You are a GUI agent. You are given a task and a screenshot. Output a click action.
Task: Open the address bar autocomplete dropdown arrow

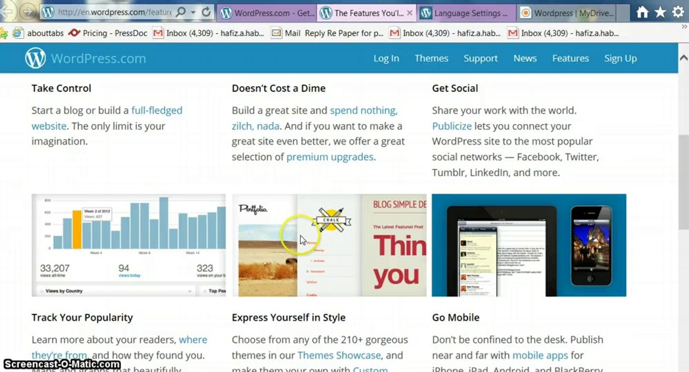pyautogui.click(x=193, y=12)
